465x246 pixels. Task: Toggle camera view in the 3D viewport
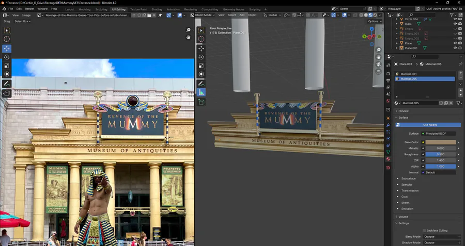click(378, 64)
